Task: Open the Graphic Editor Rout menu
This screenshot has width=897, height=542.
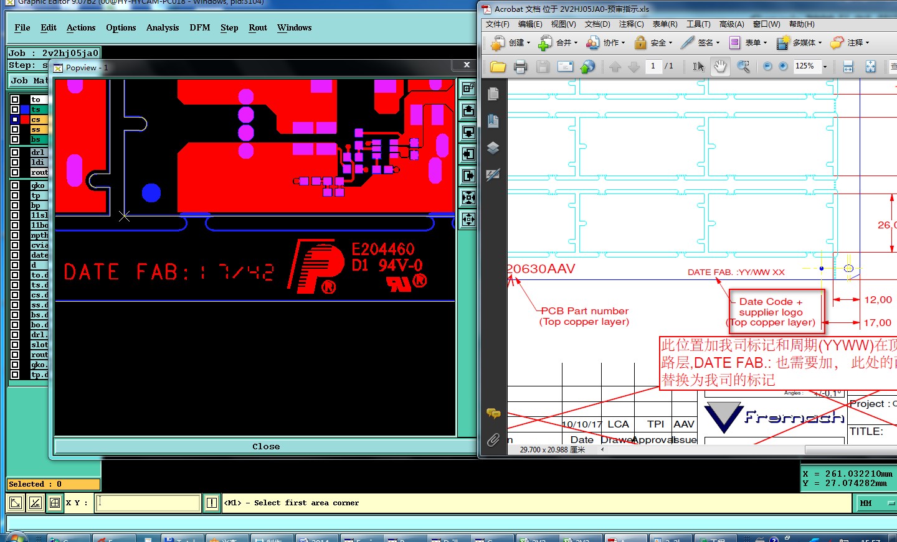Action: [x=258, y=27]
